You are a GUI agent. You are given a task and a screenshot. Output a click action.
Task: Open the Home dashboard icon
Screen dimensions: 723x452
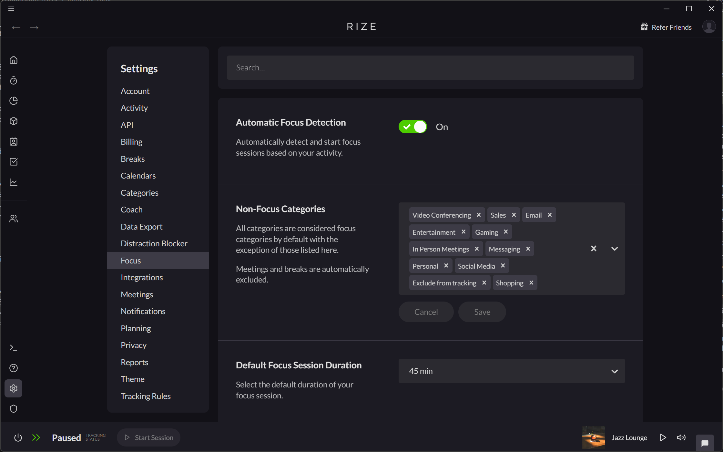(14, 60)
